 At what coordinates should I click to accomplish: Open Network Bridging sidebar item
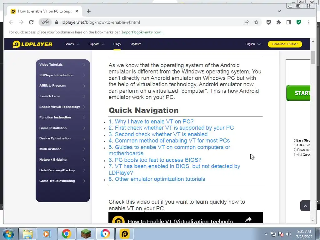[62, 160]
